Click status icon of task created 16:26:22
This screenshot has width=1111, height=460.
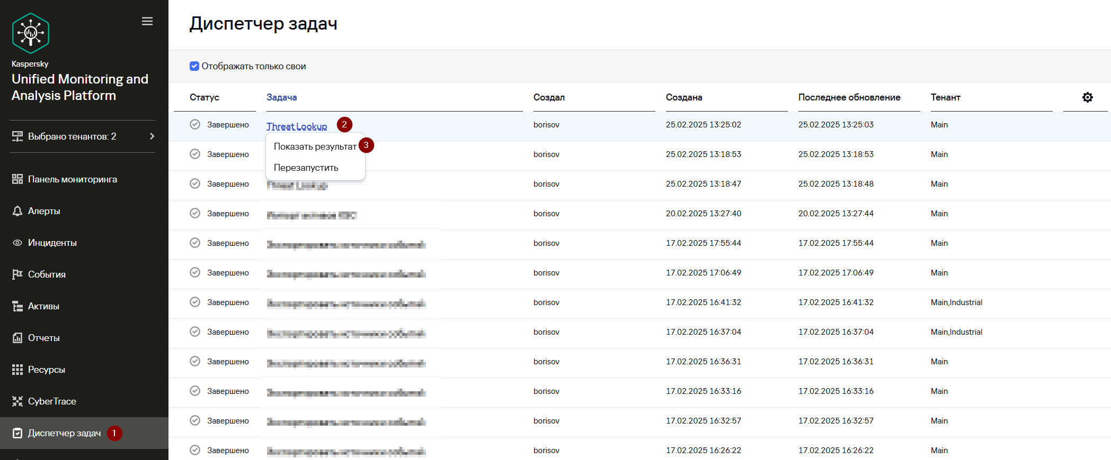195,450
